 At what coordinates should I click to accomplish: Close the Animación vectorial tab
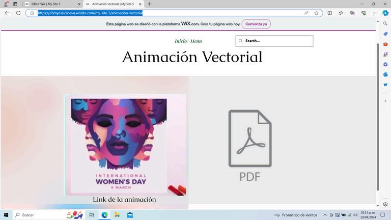click(140, 4)
